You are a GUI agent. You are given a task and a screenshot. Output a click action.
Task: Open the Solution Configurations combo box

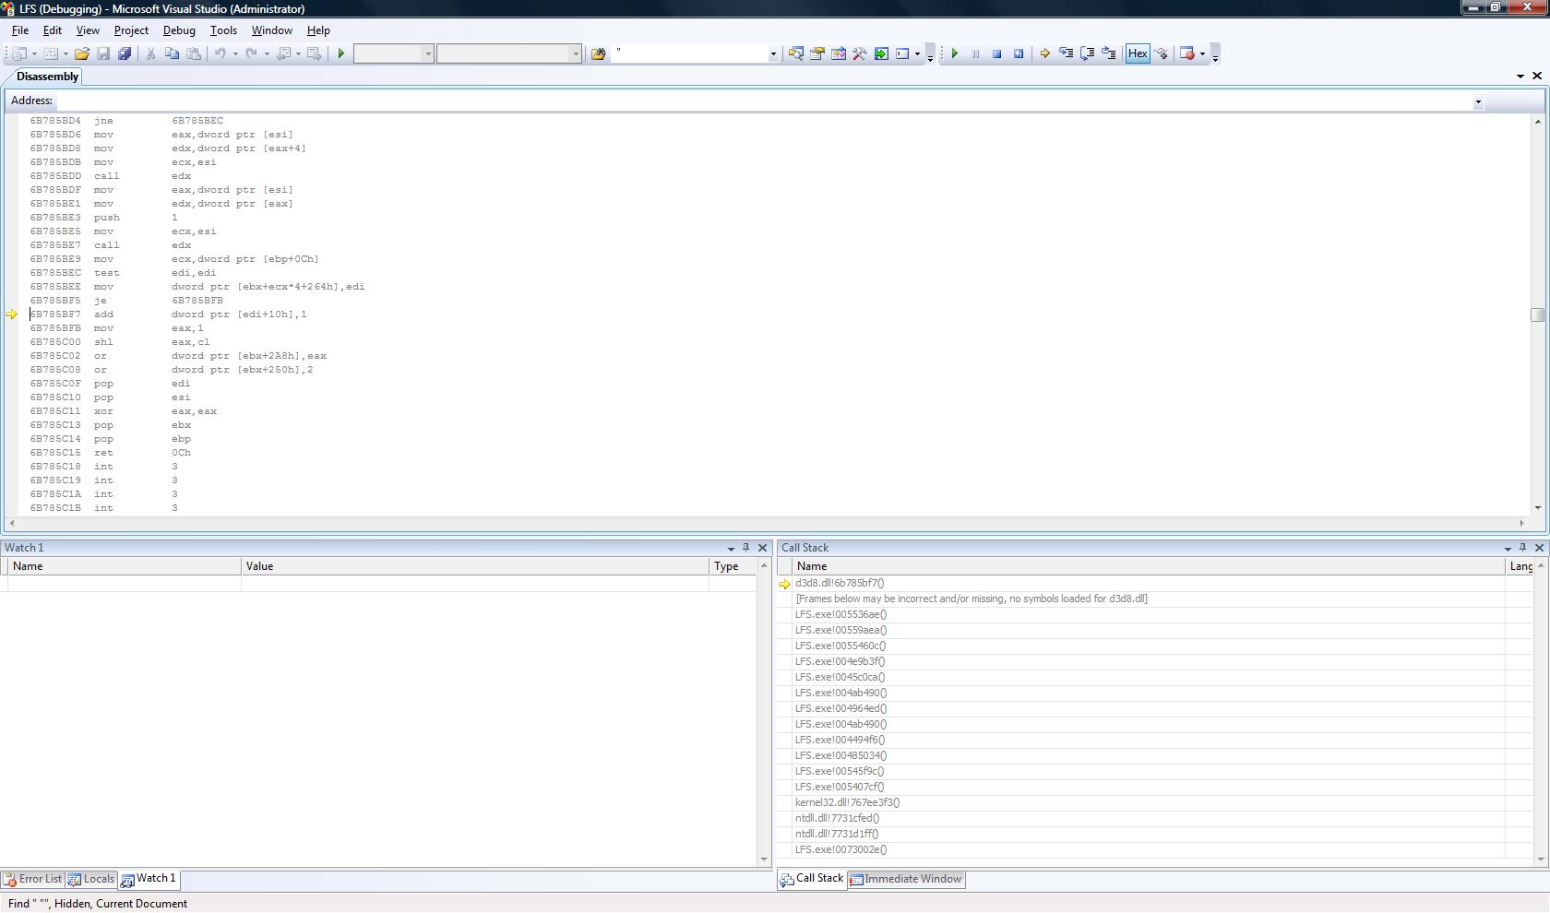[393, 53]
